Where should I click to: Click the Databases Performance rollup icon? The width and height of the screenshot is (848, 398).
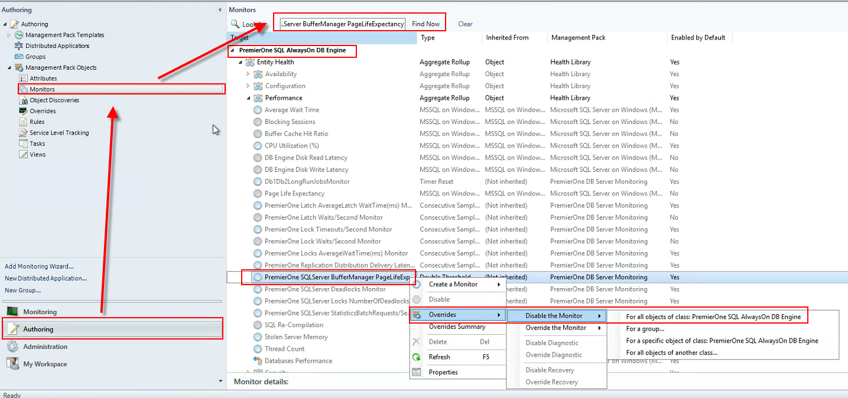pyautogui.click(x=258, y=361)
